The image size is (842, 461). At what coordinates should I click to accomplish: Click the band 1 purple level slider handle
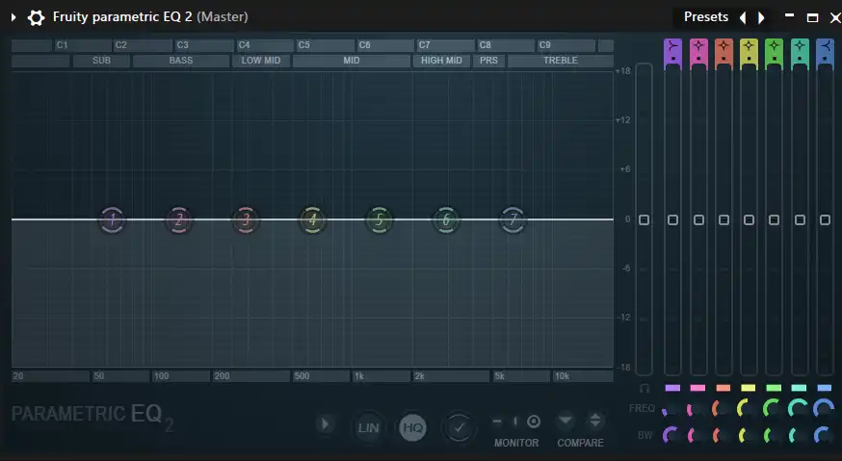click(x=672, y=220)
